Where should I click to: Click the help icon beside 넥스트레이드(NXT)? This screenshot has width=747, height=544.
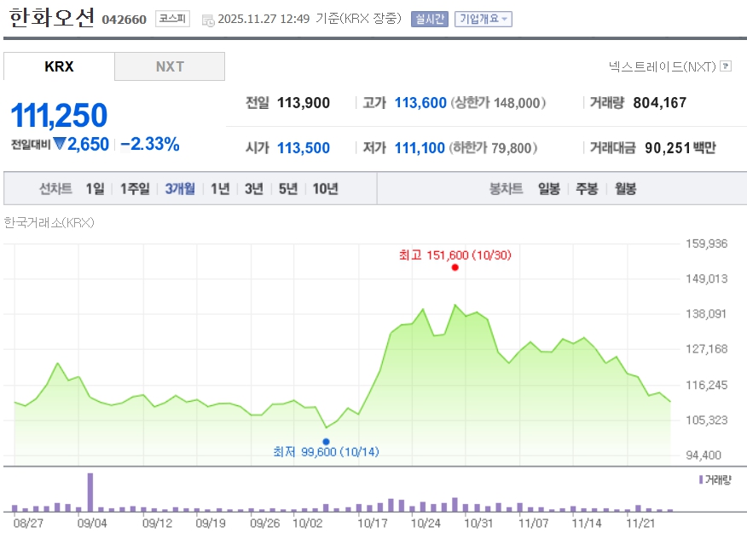point(726,66)
